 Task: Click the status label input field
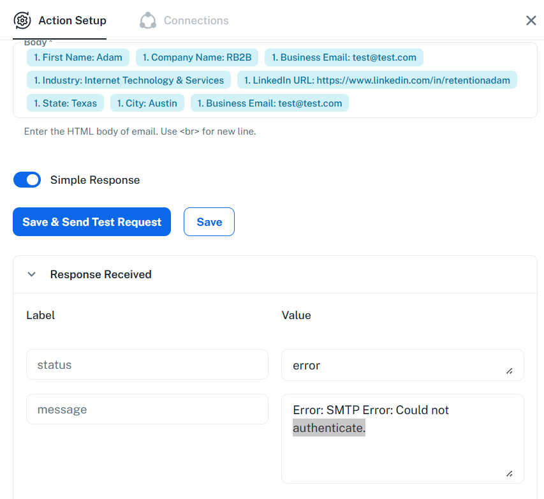click(x=147, y=365)
